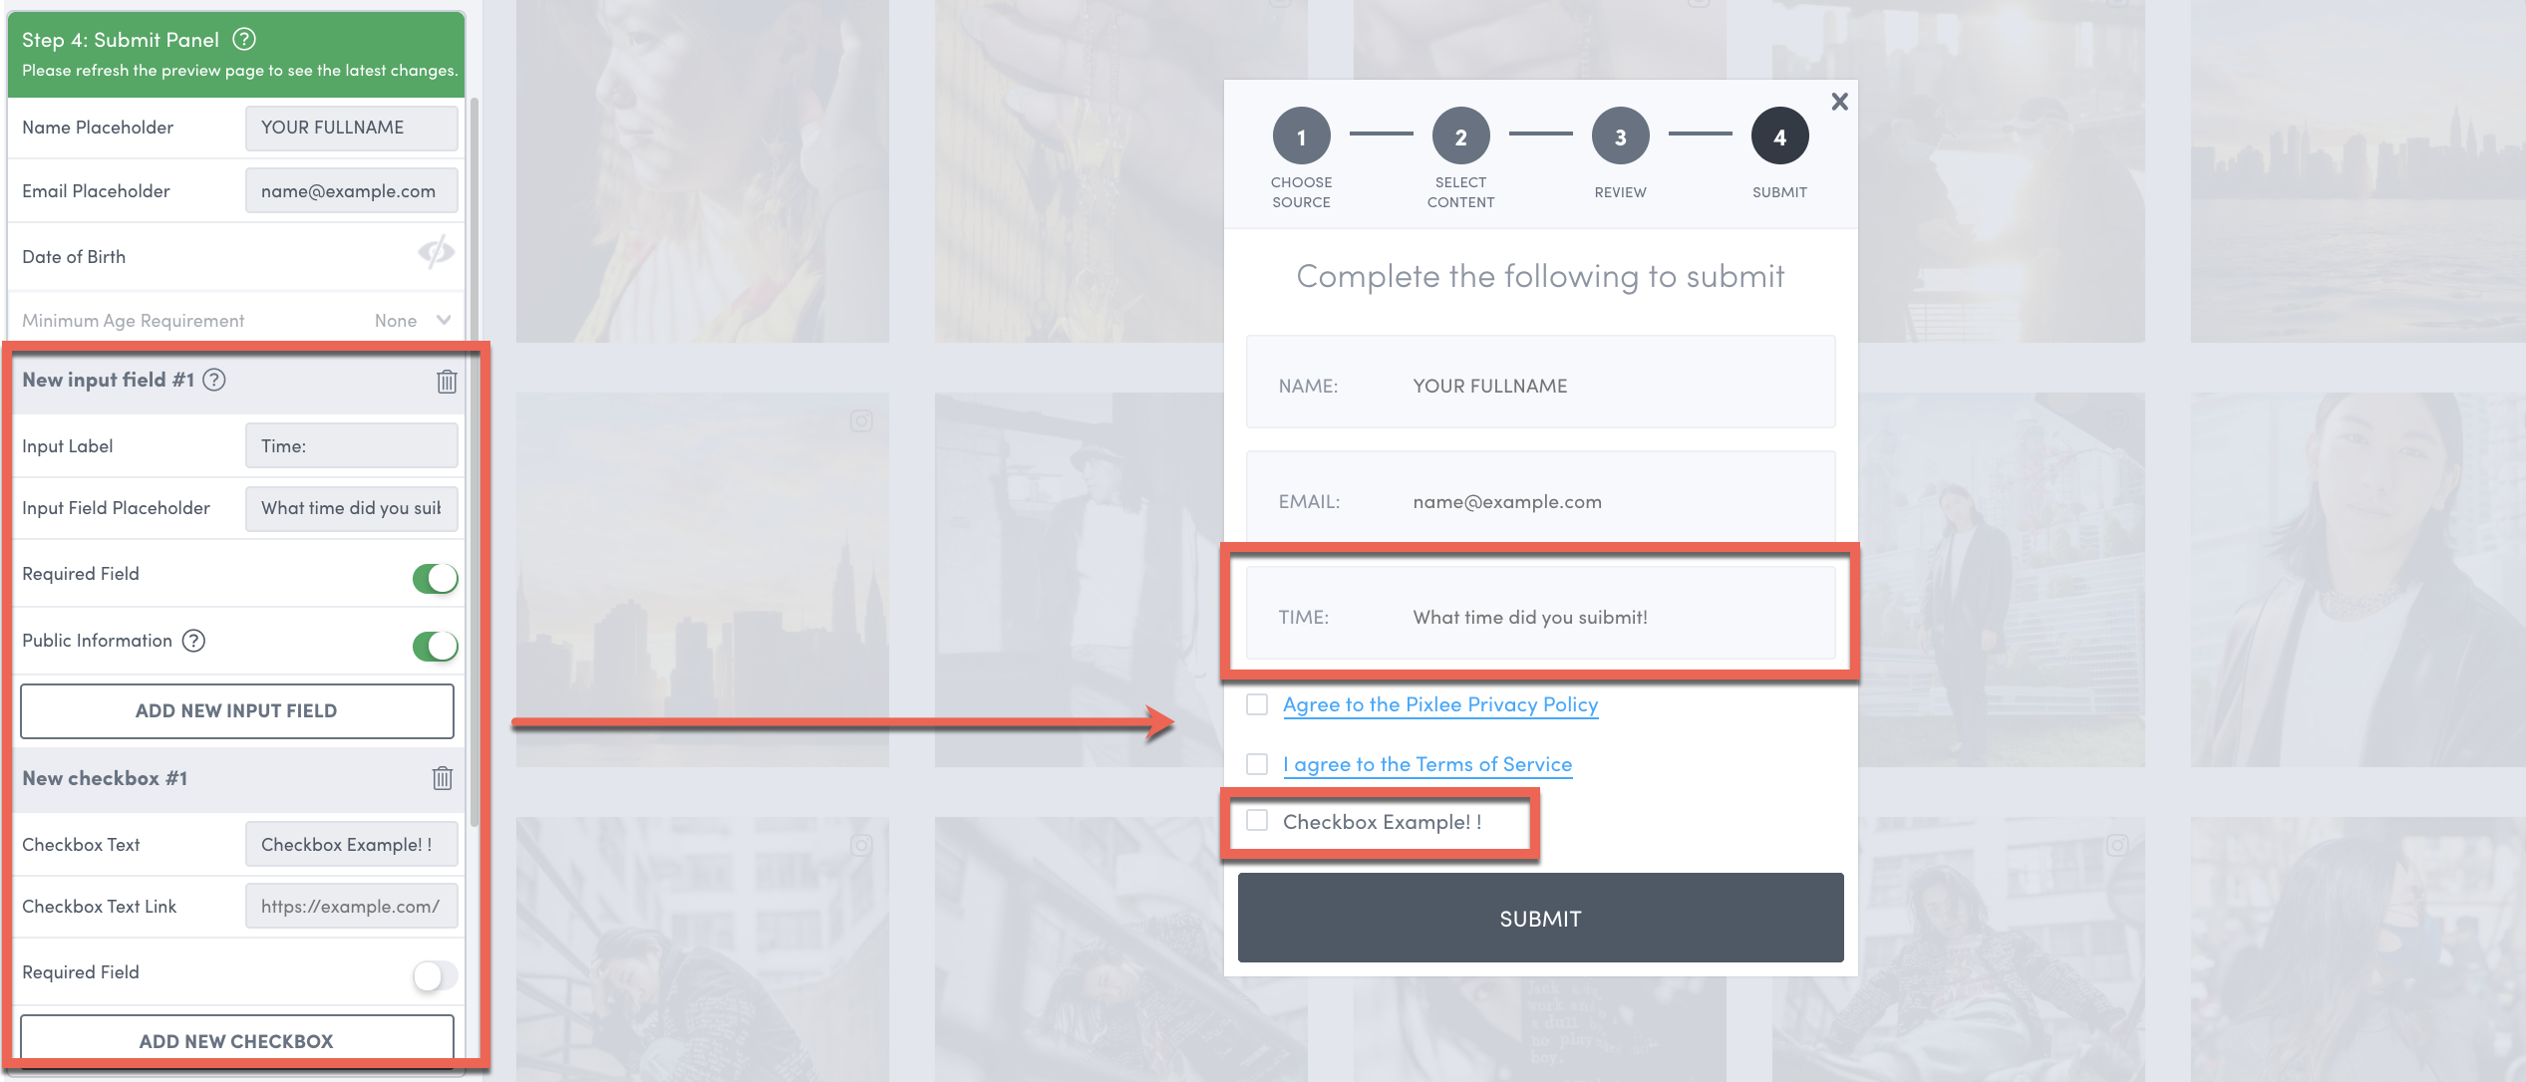Delete New input field #1 with trash icon
The height and width of the screenshot is (1082, 2526).
tap(447, 381)
